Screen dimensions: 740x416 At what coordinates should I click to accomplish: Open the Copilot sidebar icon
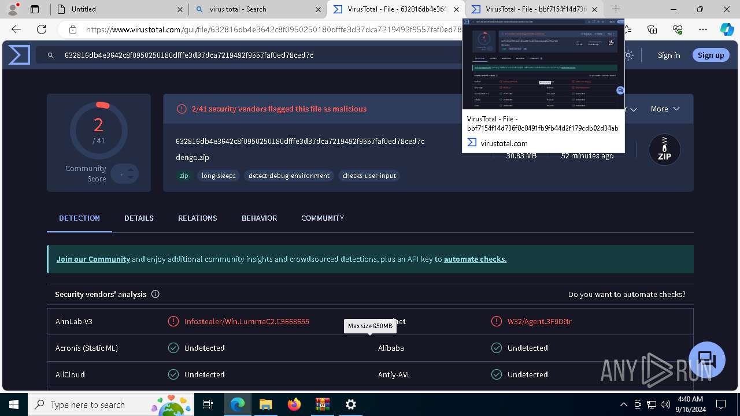tap(727, 29)
